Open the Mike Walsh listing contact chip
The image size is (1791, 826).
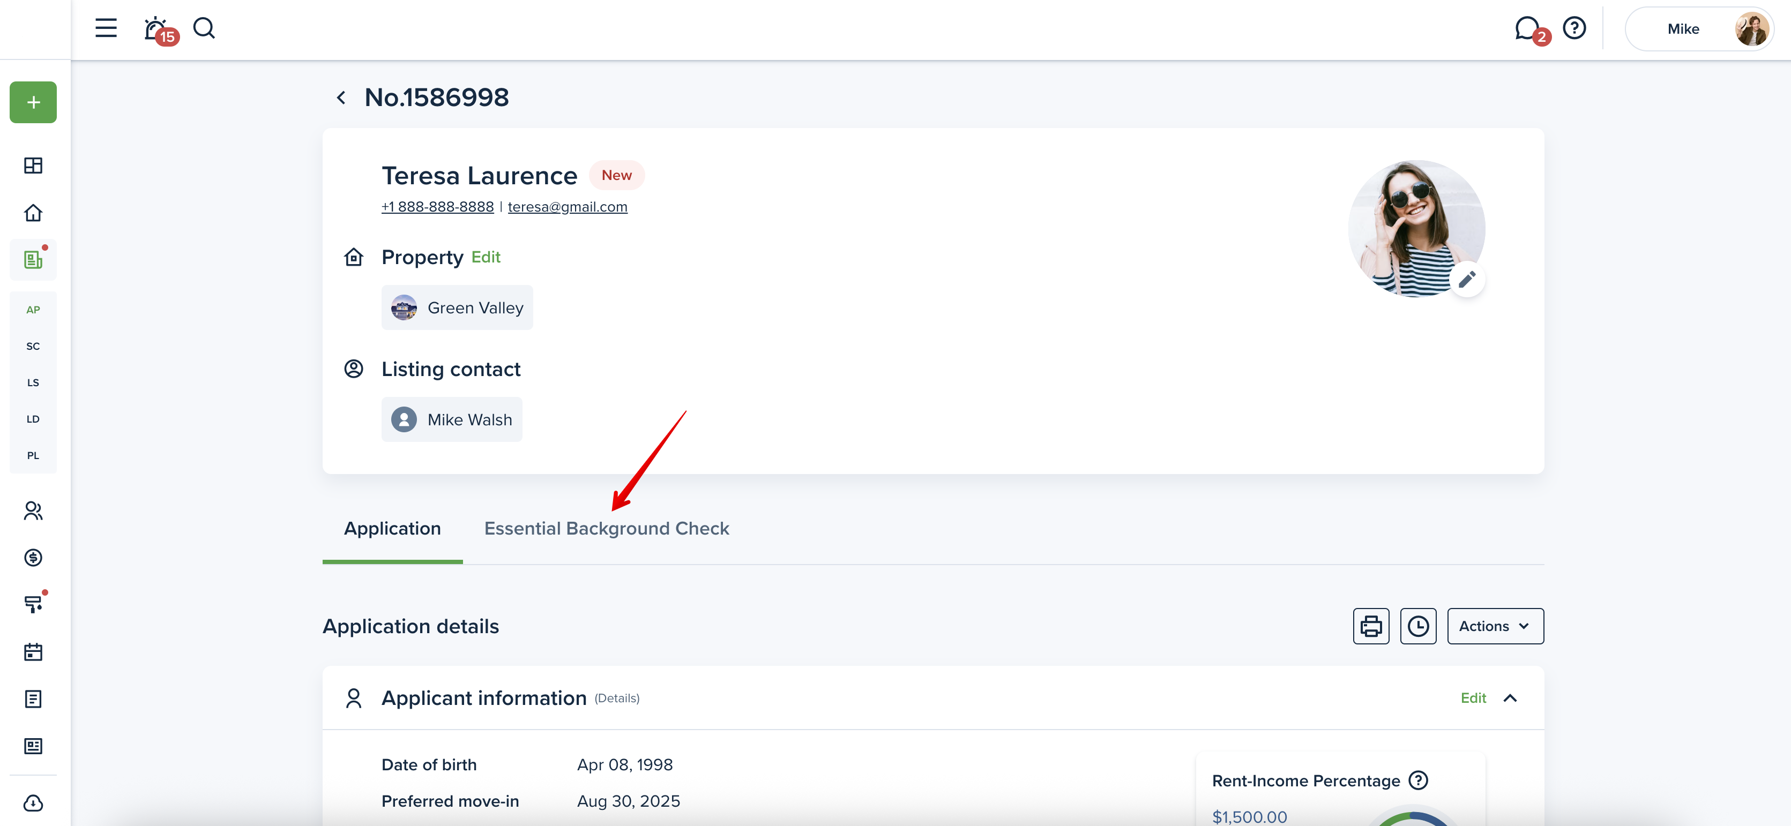pos(452,419)
